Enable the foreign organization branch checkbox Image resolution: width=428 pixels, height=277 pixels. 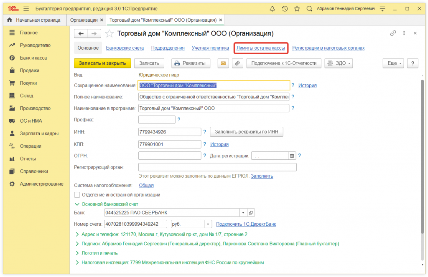click(77, 195)
